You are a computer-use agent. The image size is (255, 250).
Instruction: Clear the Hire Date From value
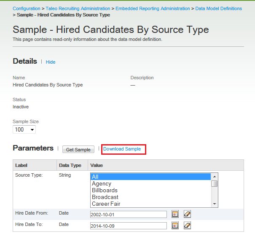[x=187, y=214]
